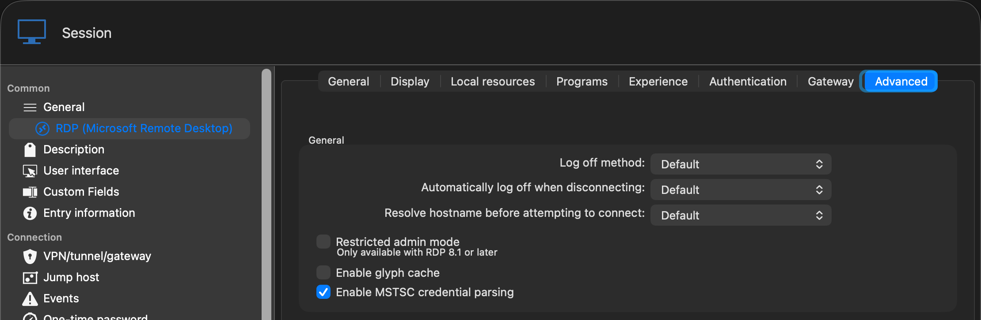Screen dimensions: 981x320
Task: Switch to the Authentication tab
Action: coord(748,82)
